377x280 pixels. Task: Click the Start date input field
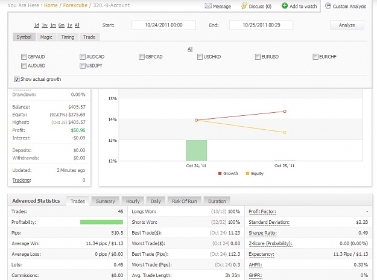[163, 25]
